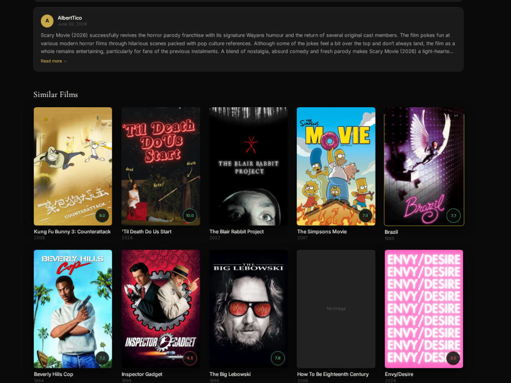Click the Beverly Hills Cop title text
Viewport: 511px width, 383px height.
click(x=54, y=374)
